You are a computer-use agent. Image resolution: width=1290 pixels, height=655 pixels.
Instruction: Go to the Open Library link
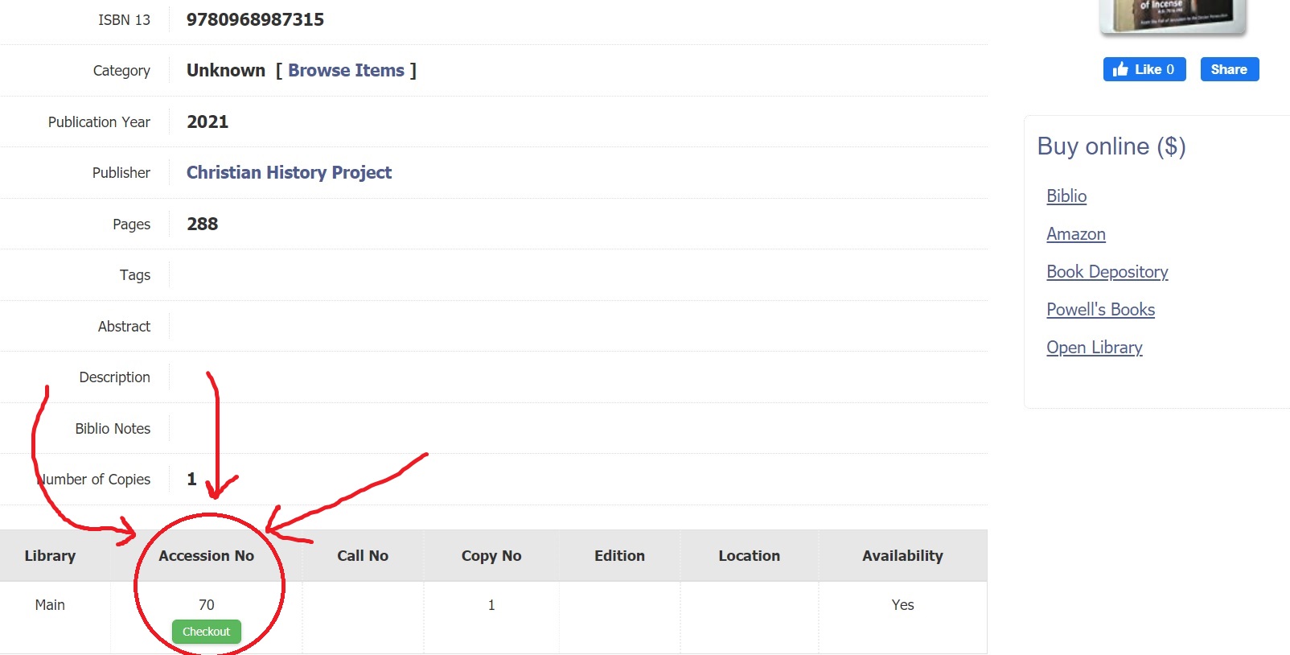point(1094,348)
